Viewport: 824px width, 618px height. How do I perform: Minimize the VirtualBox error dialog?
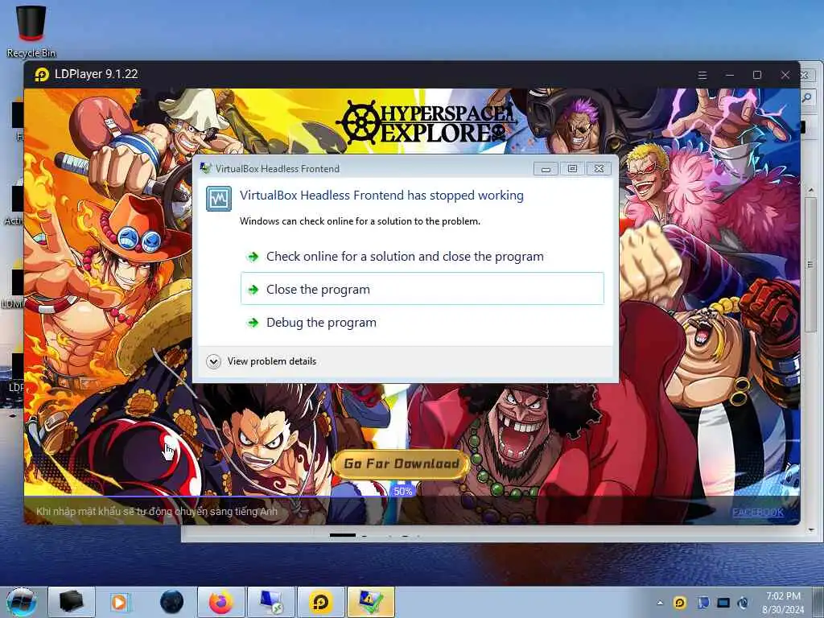546,169
